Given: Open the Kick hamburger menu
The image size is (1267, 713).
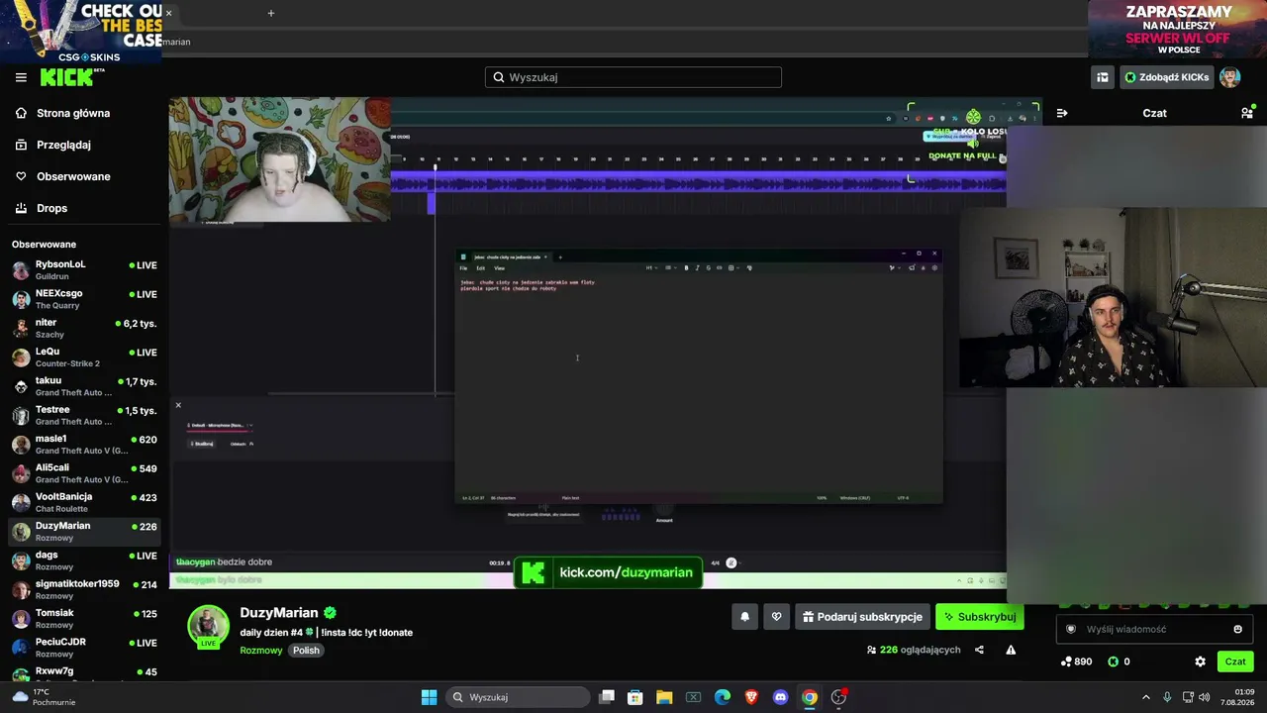Looking at the screenshot, I should (x=21, y=77).
